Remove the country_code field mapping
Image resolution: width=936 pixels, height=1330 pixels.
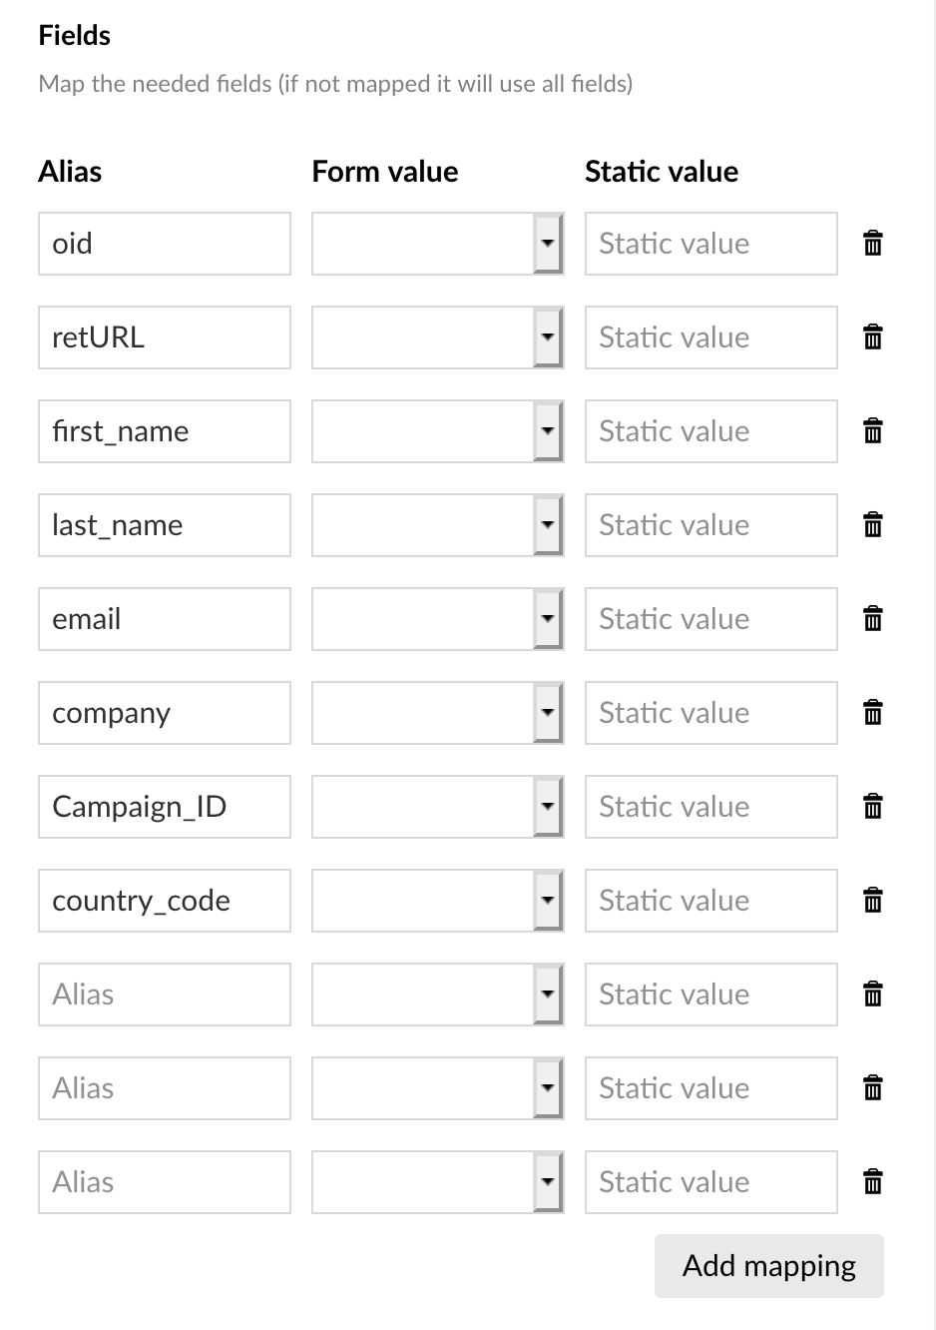pos(872,901)
